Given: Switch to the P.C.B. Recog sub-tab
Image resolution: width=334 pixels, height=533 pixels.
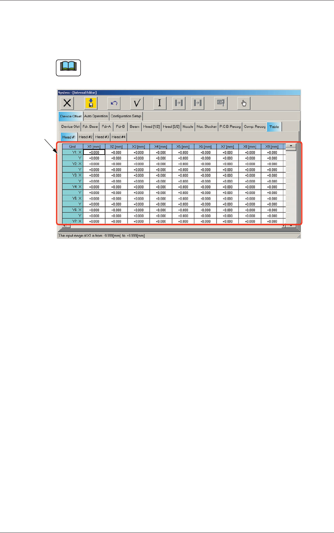Looking at the screenshot, I should (230, 127).
